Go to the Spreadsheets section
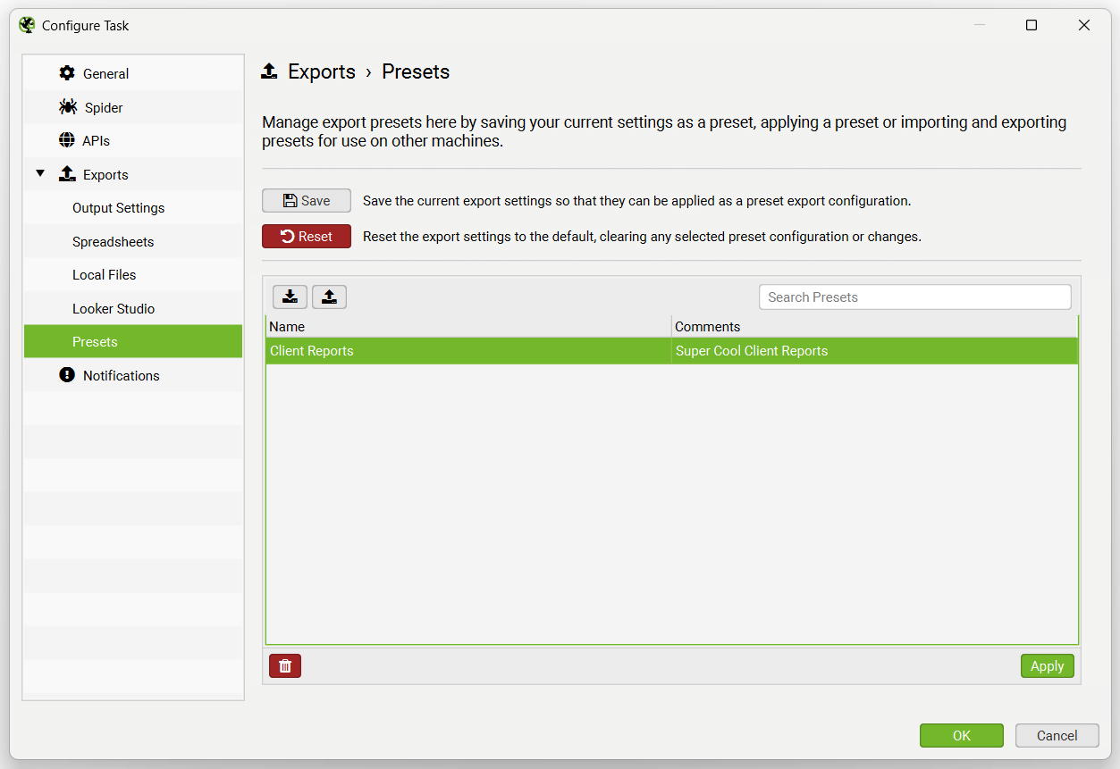1120x769 pixels. [113, 241]
